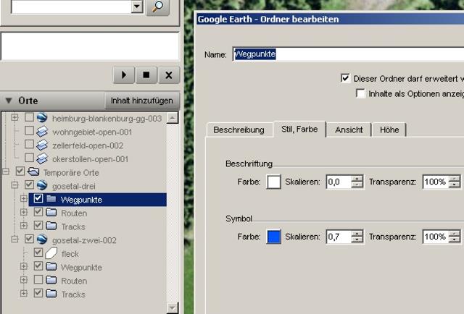This screenshot has width=464, height=314.
Task: Collapse the Temporäre Orte tree node
Action: (6, 171)
